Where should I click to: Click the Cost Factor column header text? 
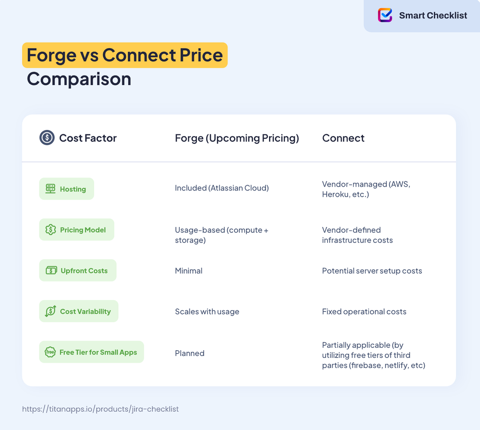tap(88, 138)
